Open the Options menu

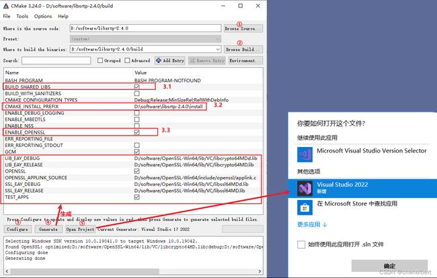(43, 16)
